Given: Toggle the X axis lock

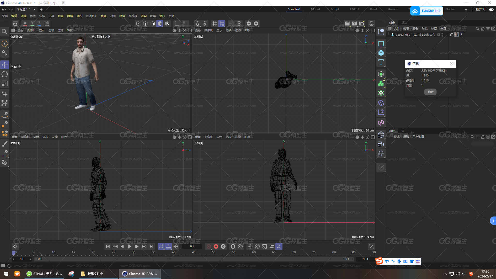Looking at the screenshot, I should 25,24.
